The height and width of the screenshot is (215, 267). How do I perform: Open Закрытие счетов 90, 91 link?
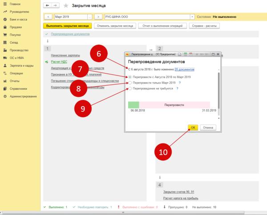[178, 192]
